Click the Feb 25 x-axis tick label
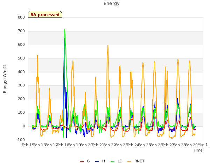Screen dimensions: 224x168 (x=145, y=145)
